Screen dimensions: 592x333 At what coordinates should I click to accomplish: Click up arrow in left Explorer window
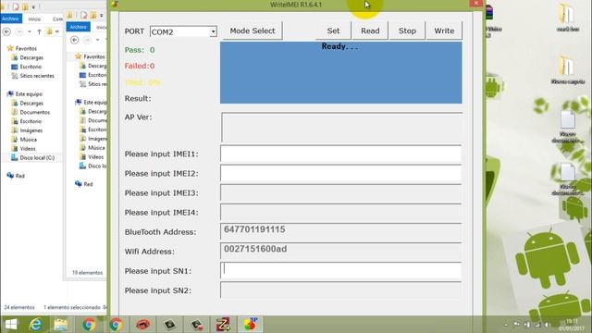pos(39,31)
